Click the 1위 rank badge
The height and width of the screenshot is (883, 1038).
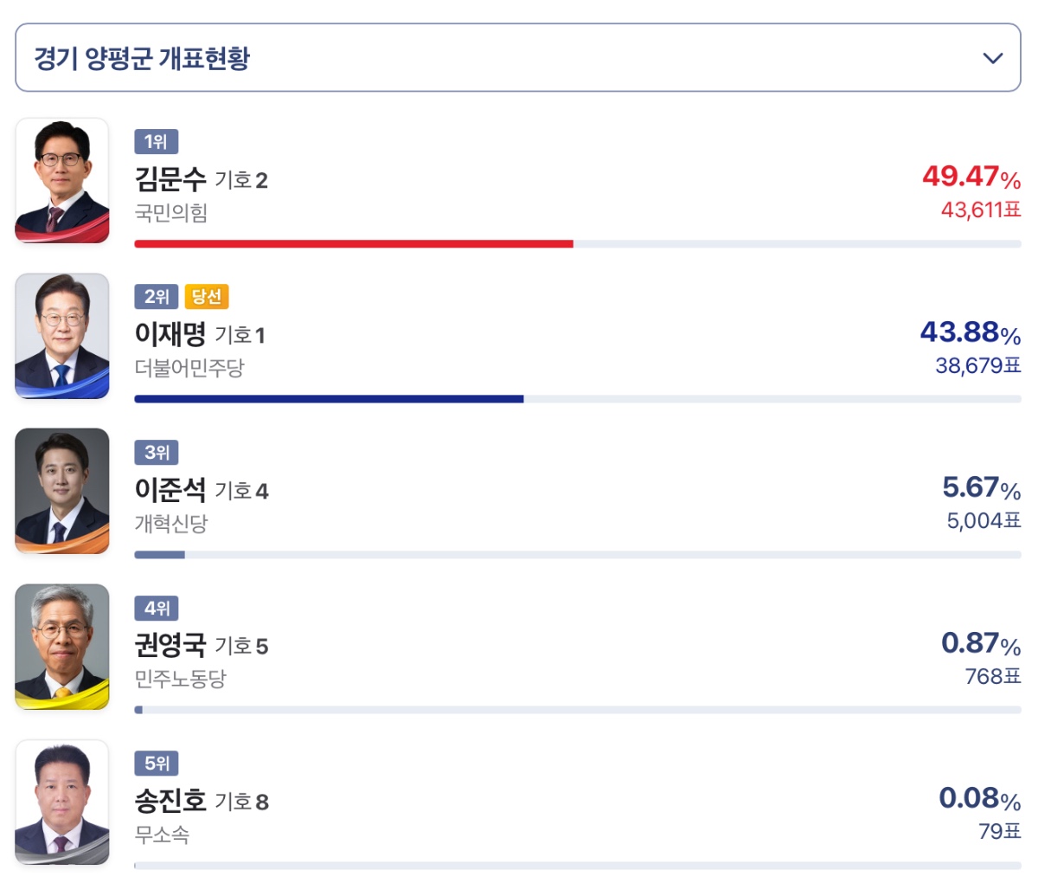(156, 142)
